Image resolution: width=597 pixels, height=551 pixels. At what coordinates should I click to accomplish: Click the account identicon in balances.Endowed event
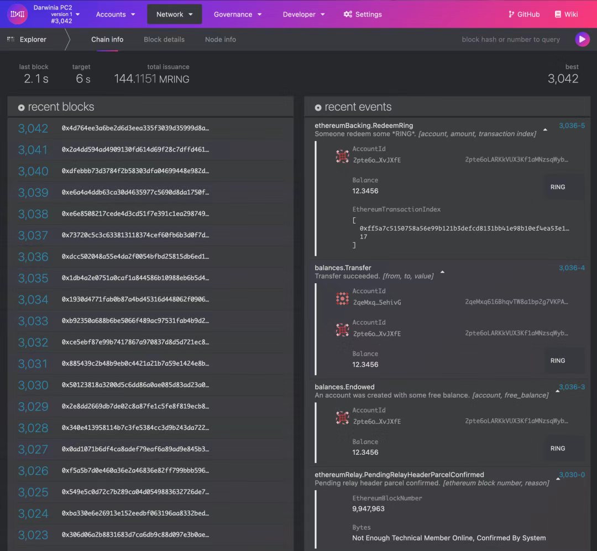click(x=342, y=418)
